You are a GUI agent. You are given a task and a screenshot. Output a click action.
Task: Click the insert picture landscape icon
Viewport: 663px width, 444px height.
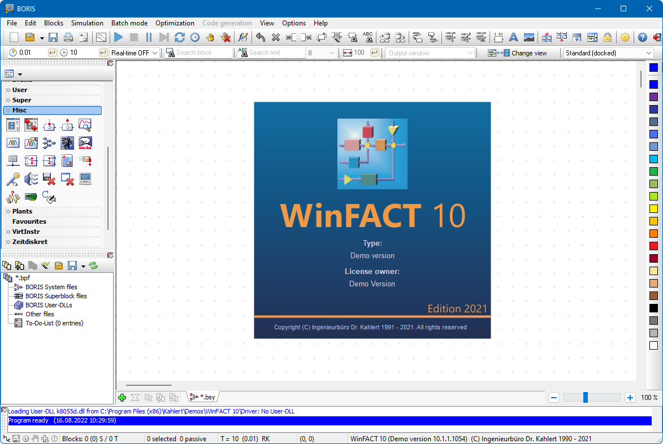(x=528, y=38)
